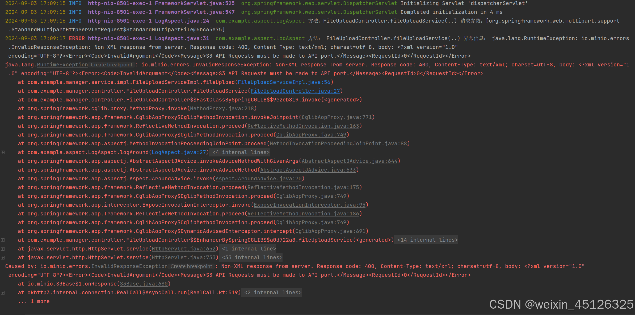Click Create breakpoint for RuntimeException
The height and width of the screenshot is (315, 635).
tap(111, 65)
